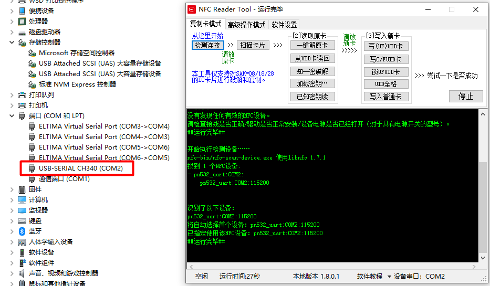Open the 软件设置 tab
The height and width of the screenshot is (286, 490).
click(x=284, y=25)
